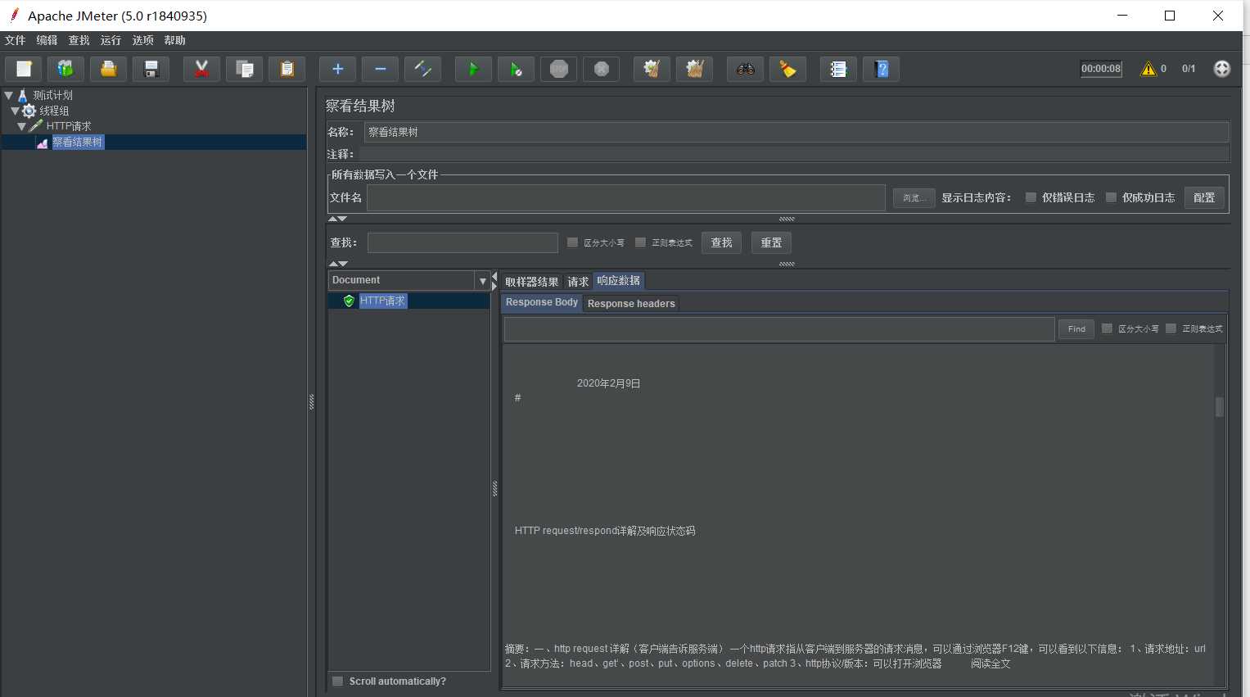Click the 注释 comments field
Screen dimensions: 1250x697
click(794, 154)
